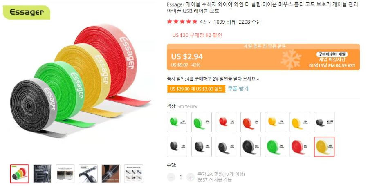
Task: Open the cable-wrapped server rack thumbnail
Action: [42, 174]
